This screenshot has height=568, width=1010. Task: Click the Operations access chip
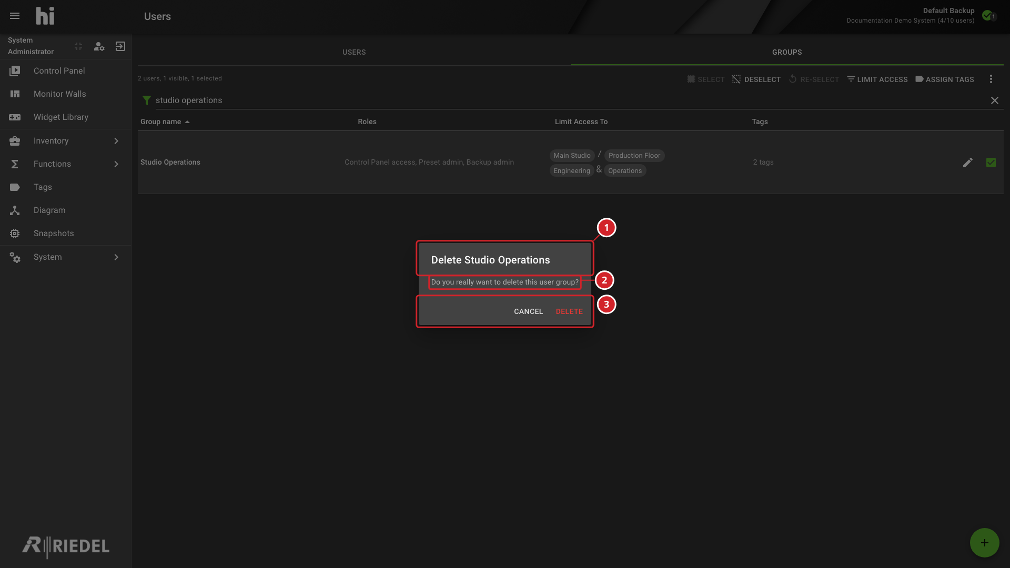625,171
